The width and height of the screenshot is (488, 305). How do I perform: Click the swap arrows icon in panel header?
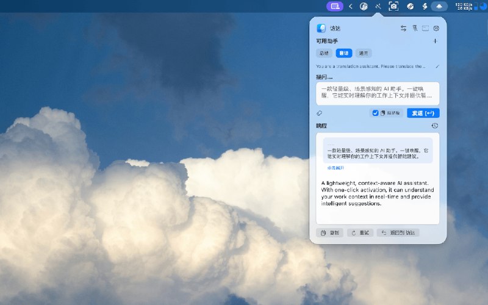pyautogui.click(x=403, y=28)
